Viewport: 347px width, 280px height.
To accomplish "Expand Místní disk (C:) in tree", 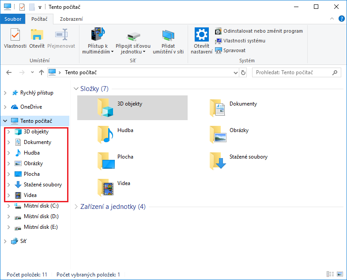I will pos(9,206).
